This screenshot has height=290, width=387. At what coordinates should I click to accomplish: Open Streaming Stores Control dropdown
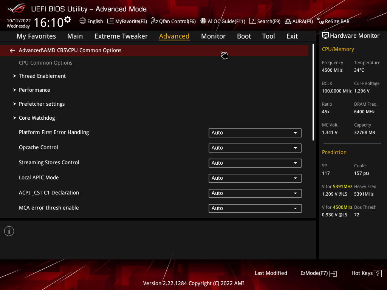255,163
